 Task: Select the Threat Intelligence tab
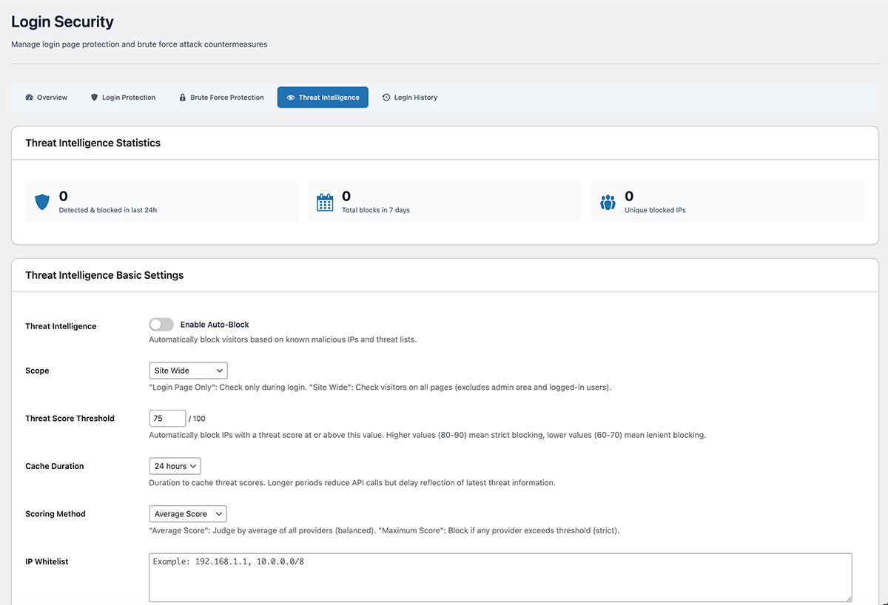point(323,98)
